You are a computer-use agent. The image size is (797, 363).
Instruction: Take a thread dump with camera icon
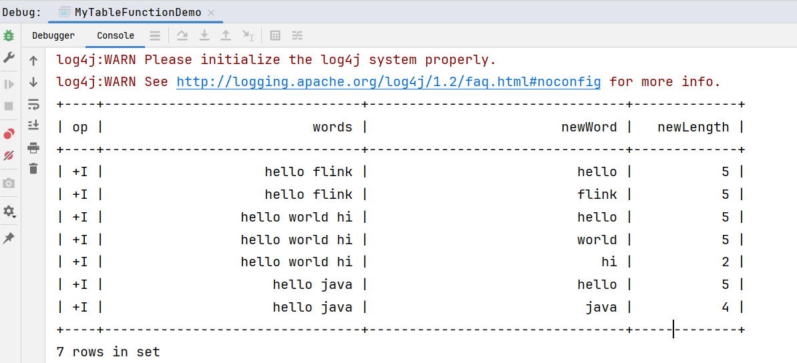coord(9,184)
